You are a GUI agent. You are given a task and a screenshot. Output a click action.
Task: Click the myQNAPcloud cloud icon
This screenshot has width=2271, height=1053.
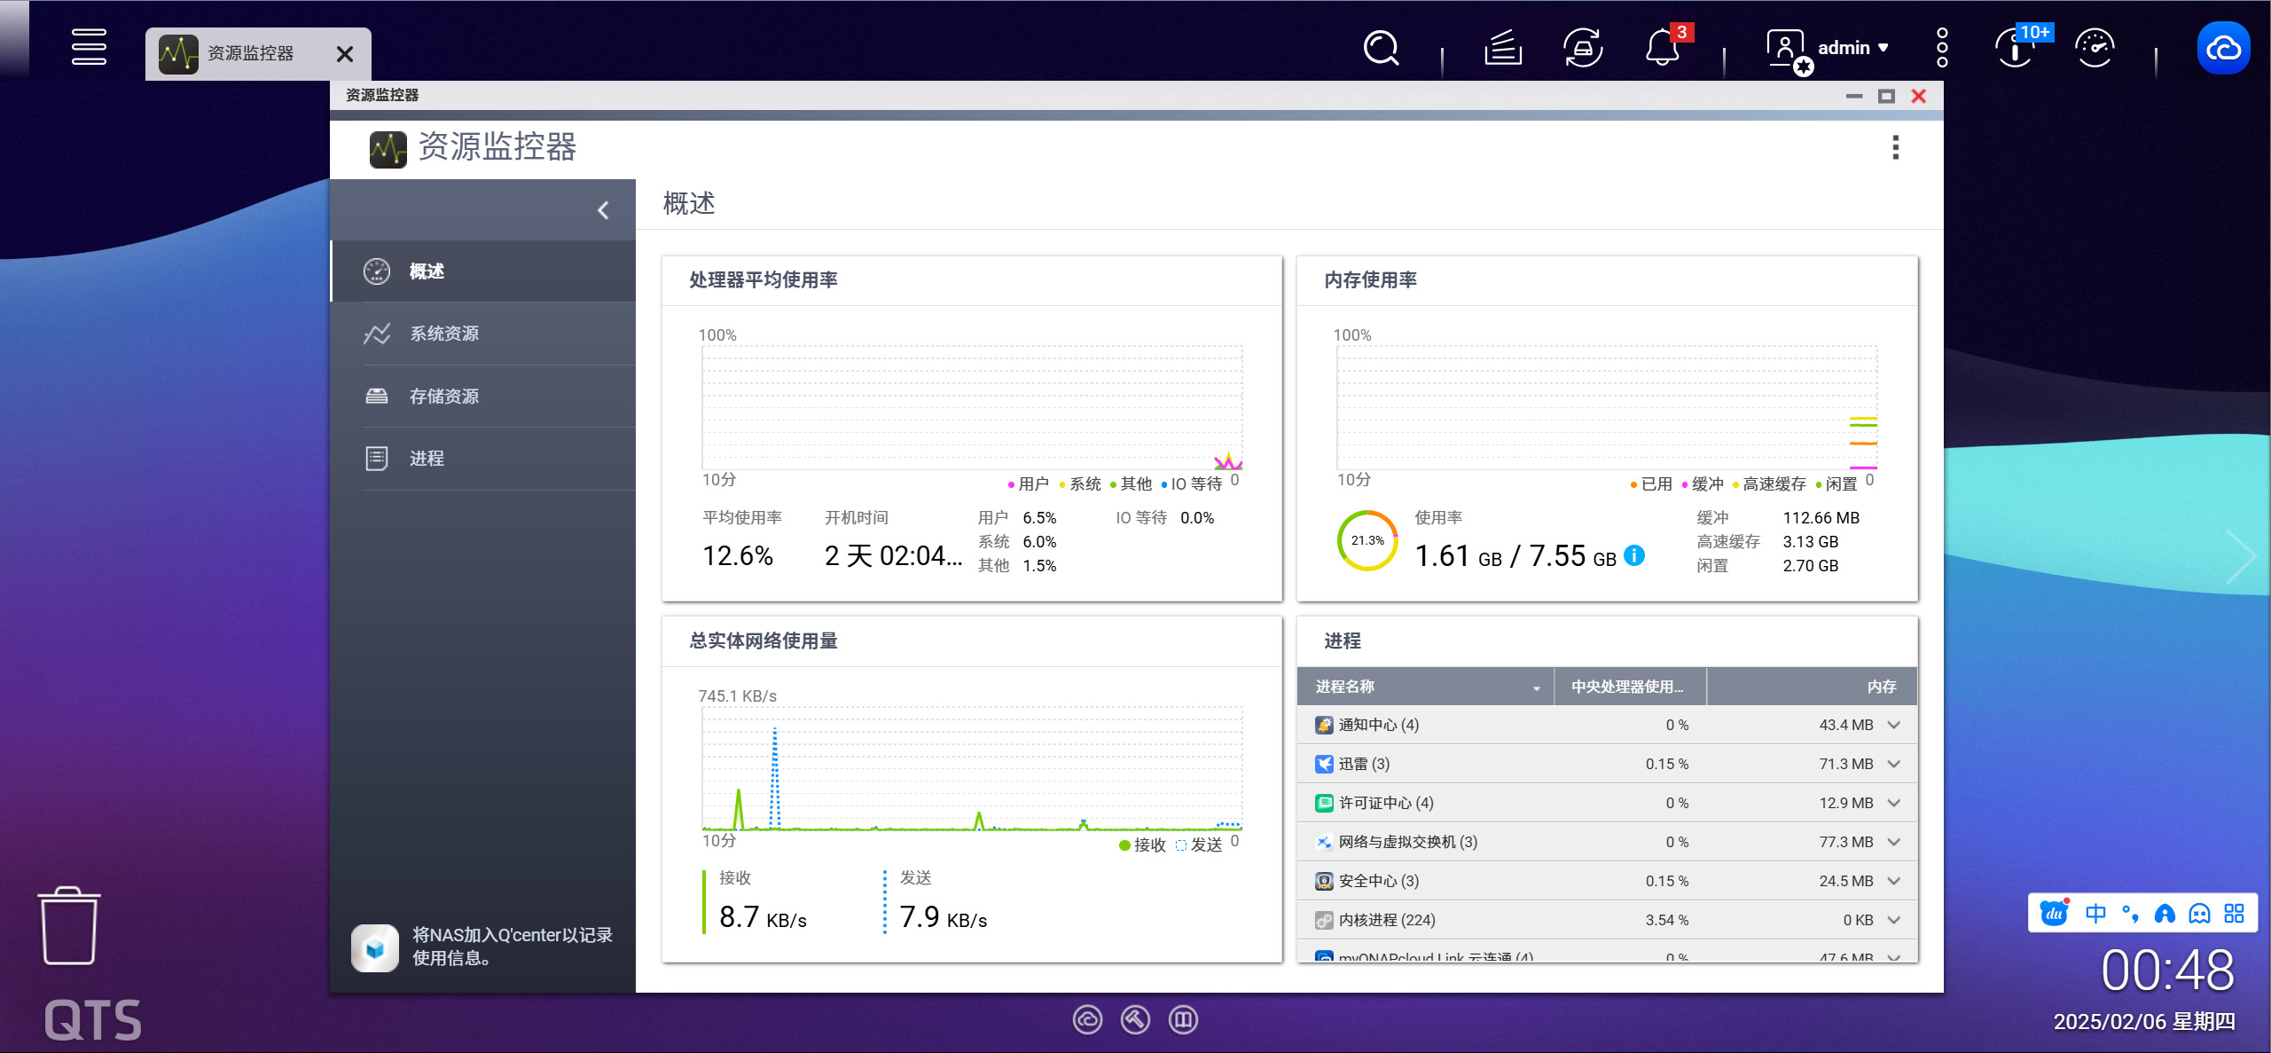[x=2222, y=48]
